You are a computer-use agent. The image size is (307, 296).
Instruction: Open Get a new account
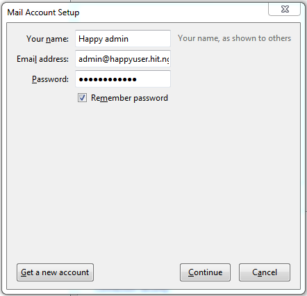pyautogui.click(x=55, y=272)
